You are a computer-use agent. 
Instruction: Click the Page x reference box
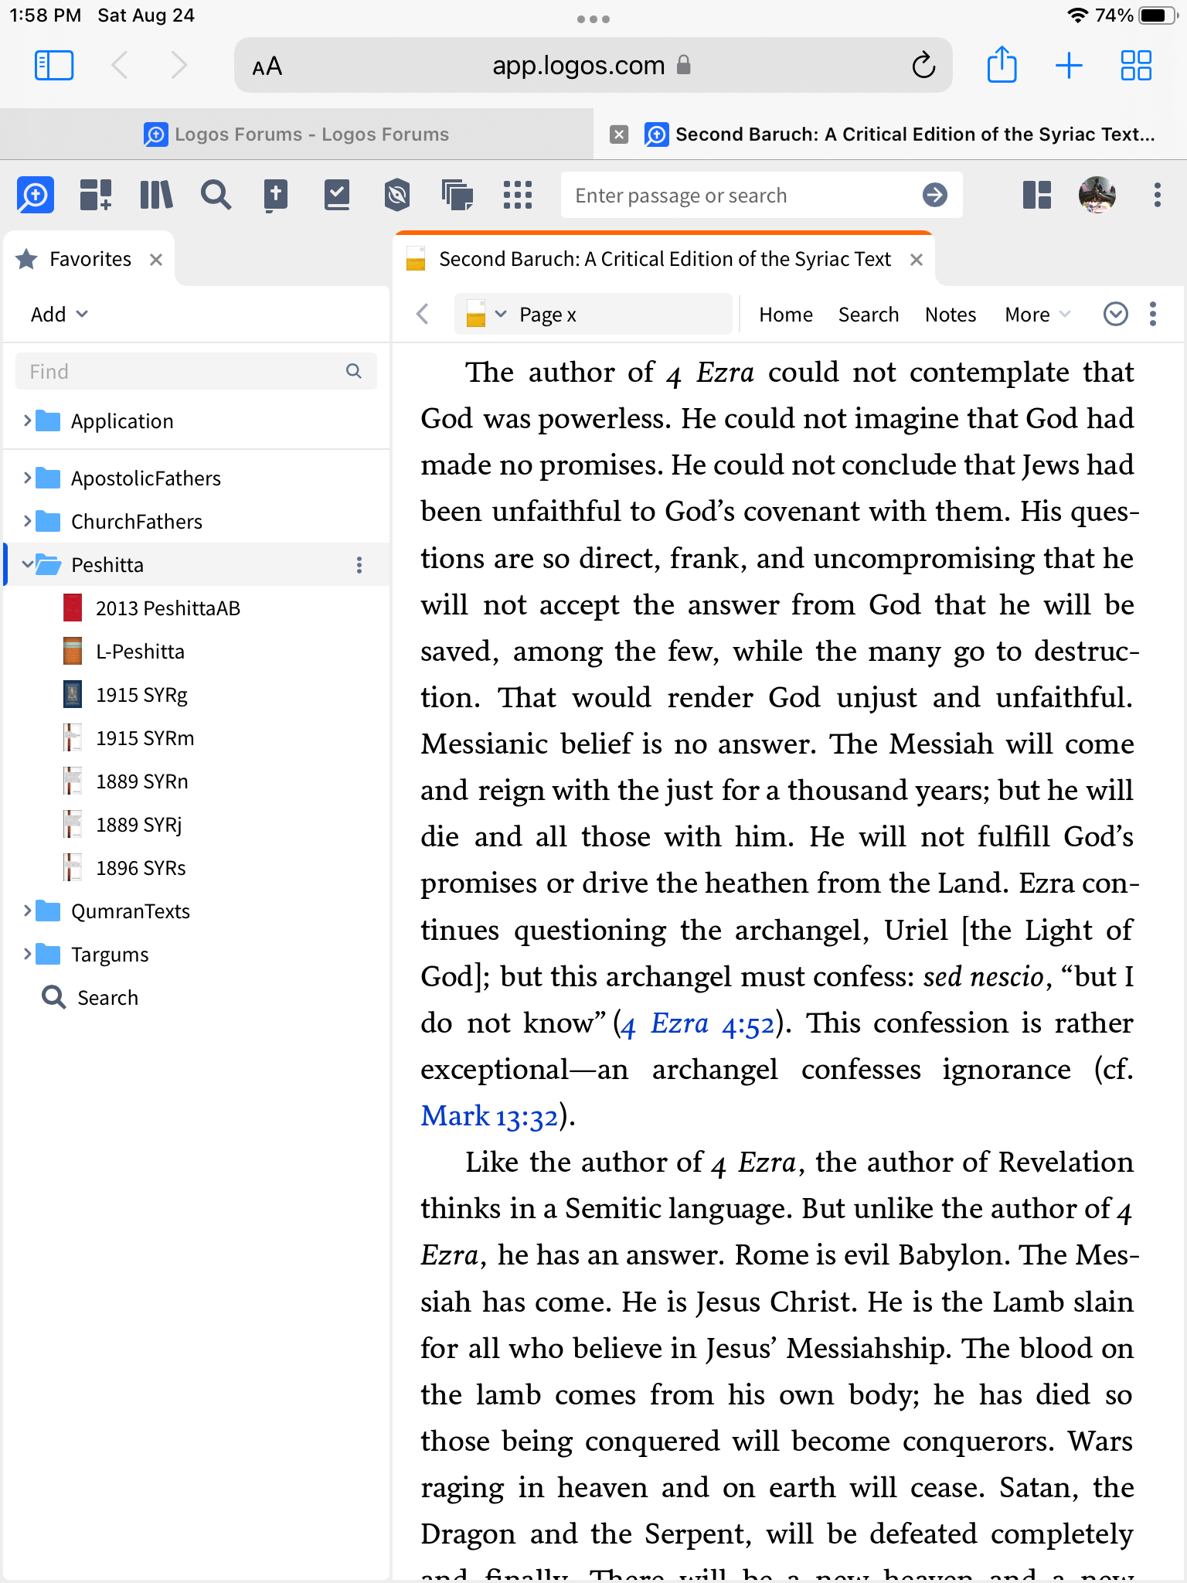(593, 314)
